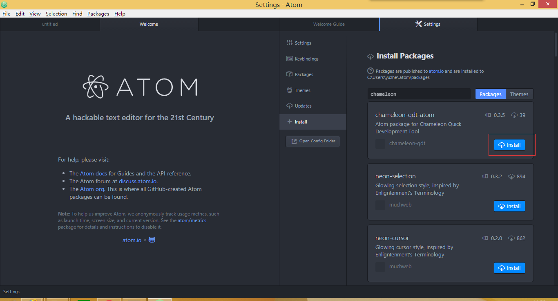Open the File menu
Screen dimensions: 558x301
6,13
